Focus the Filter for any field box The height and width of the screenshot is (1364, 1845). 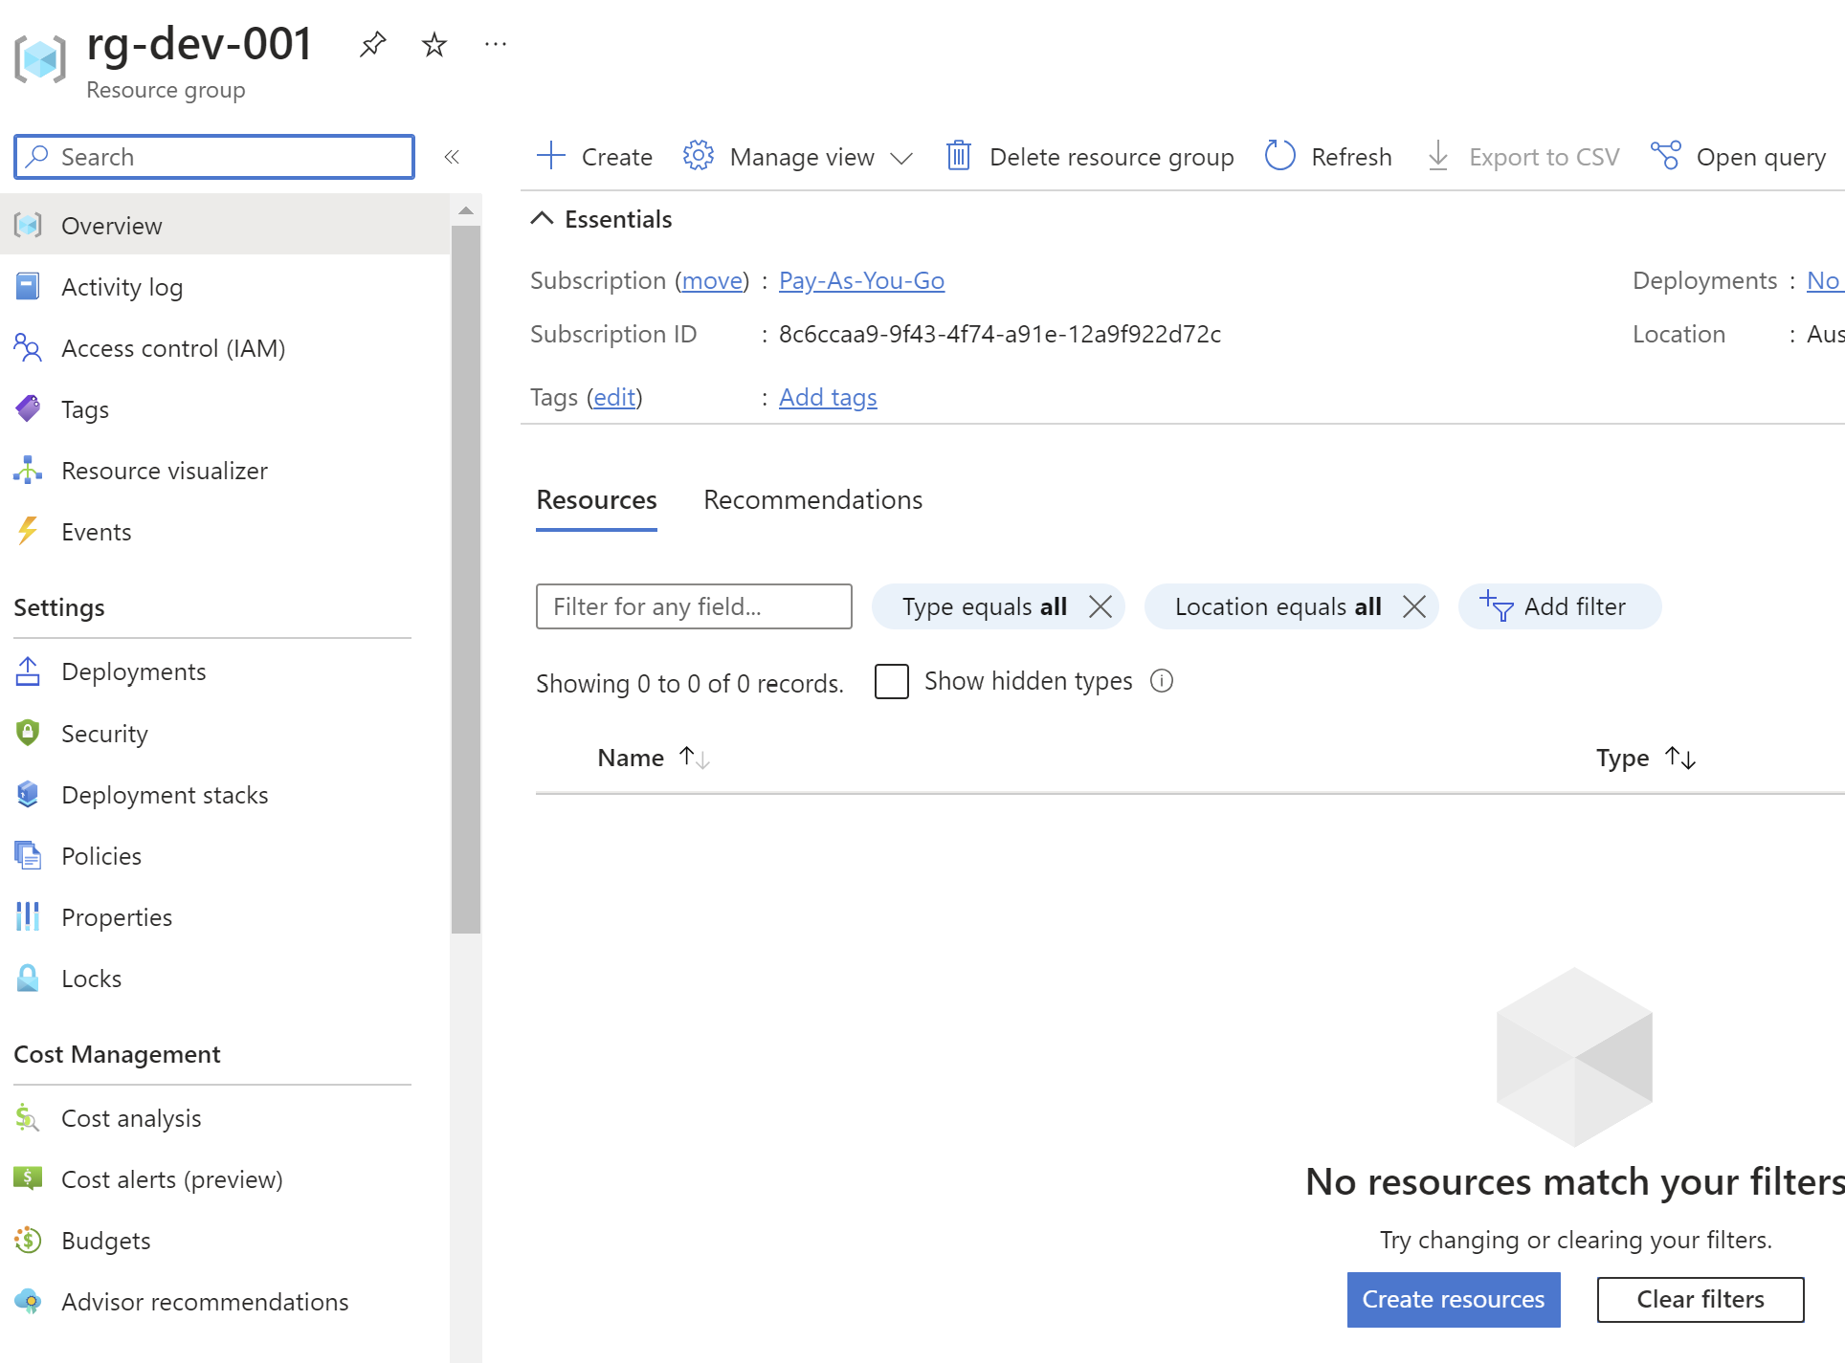(x=694, y=606)
